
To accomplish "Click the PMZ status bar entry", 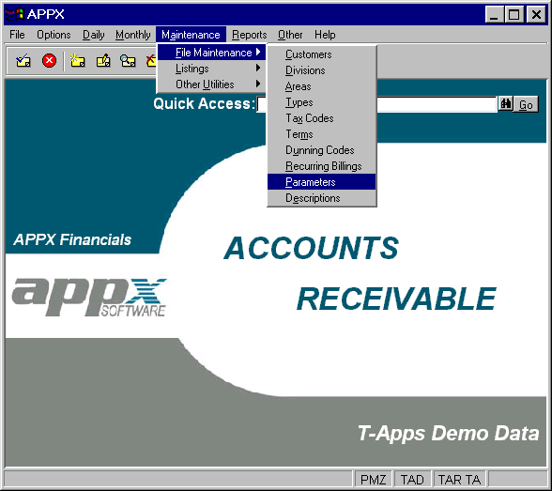I will (373, 480).
